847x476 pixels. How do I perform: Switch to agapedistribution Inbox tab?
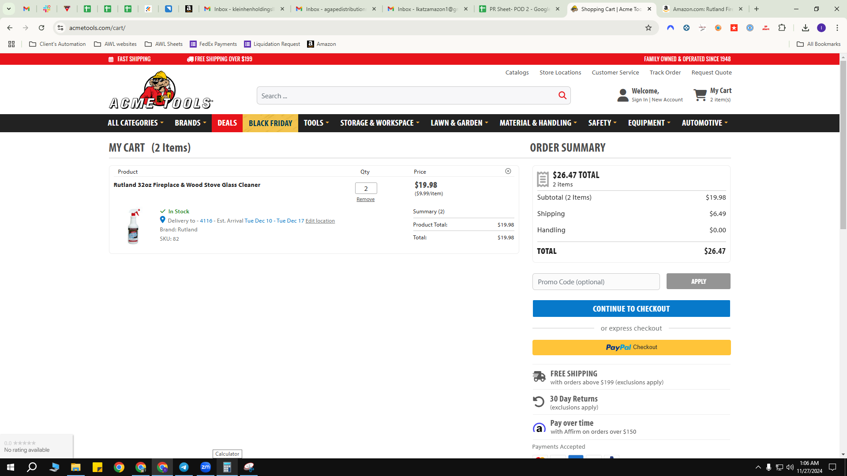[x=337, y=9]
